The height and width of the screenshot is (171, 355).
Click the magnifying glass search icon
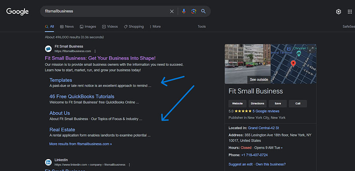[x=203, y=11]
